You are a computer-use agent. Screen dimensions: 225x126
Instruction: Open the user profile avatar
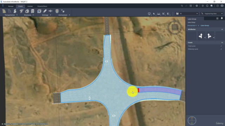click(222, 6)
